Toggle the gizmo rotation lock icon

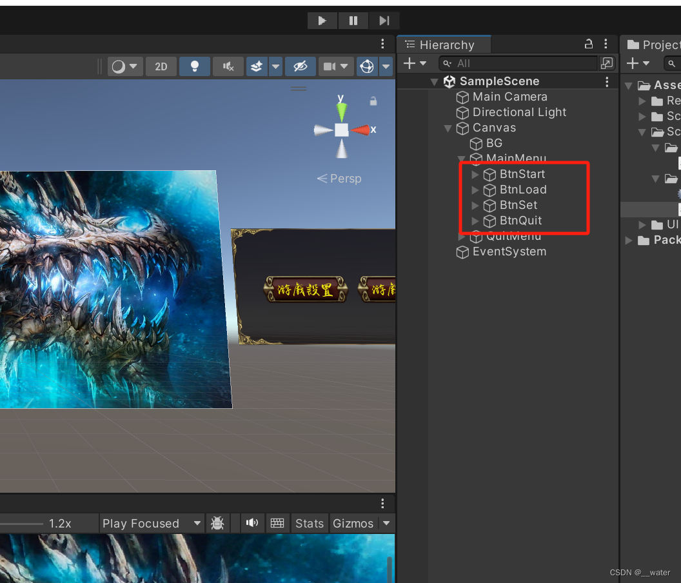click(373, 101)
